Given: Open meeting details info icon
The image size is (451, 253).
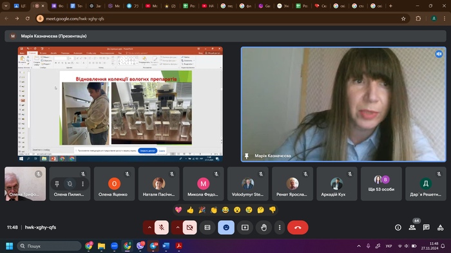Looking at the screenshot, I should point(398,227).
